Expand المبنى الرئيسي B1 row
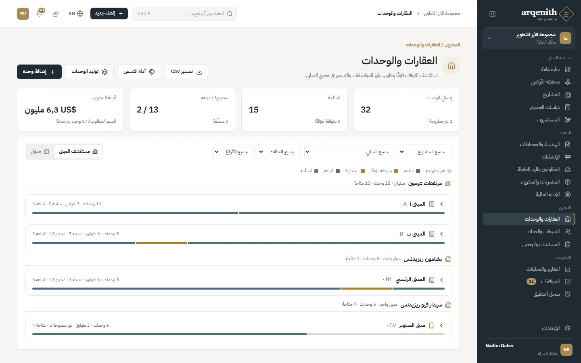The width and height of the screenshot is (581, 363). tap(238, 283)
